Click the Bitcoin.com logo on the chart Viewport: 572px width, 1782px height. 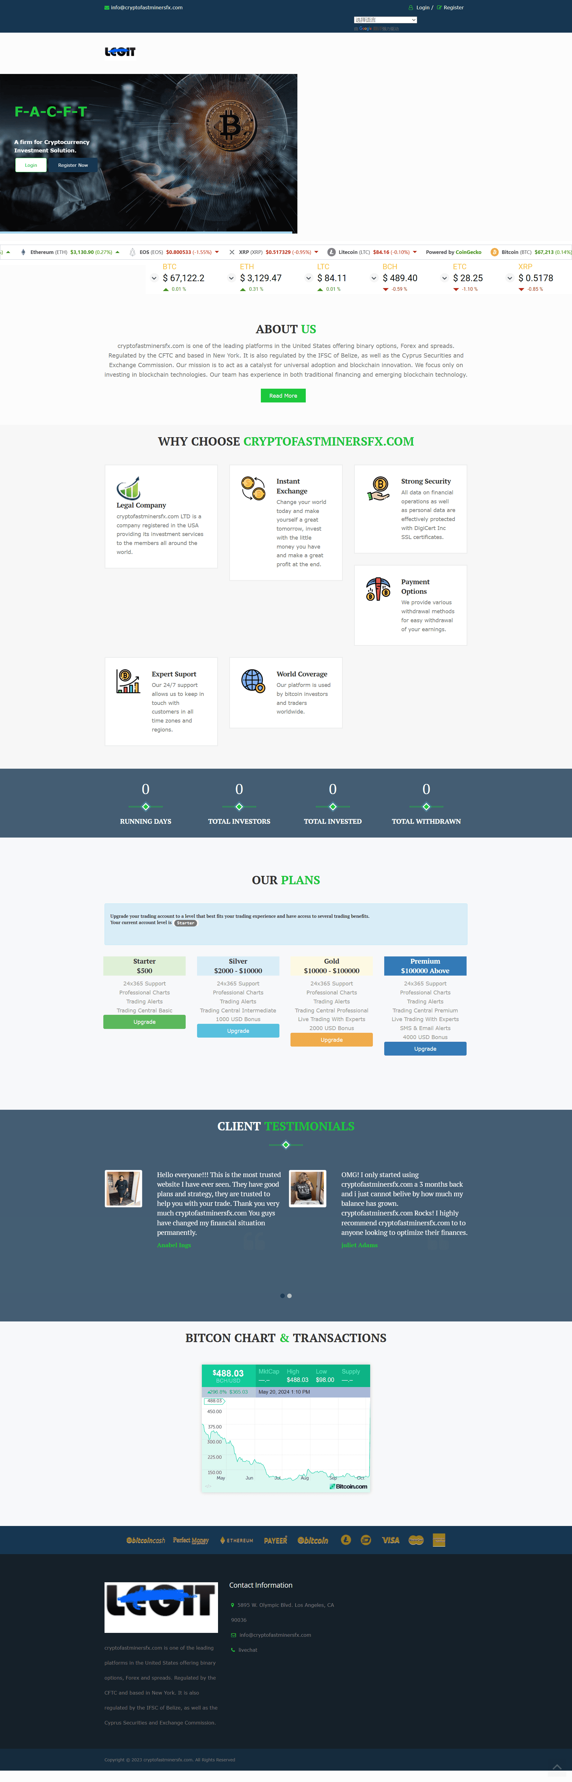pyautogui.click(x=348, y=1487)
